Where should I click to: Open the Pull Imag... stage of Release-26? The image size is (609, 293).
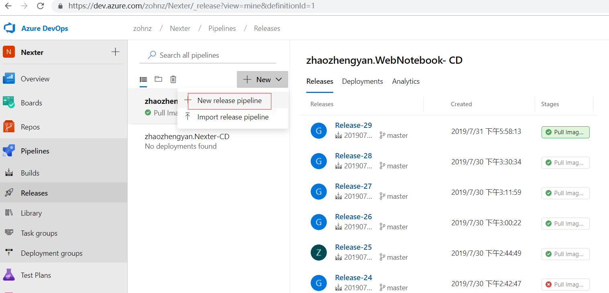tap(565, 224)
